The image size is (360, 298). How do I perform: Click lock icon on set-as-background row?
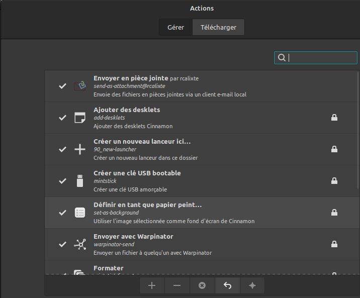[334, 213]
